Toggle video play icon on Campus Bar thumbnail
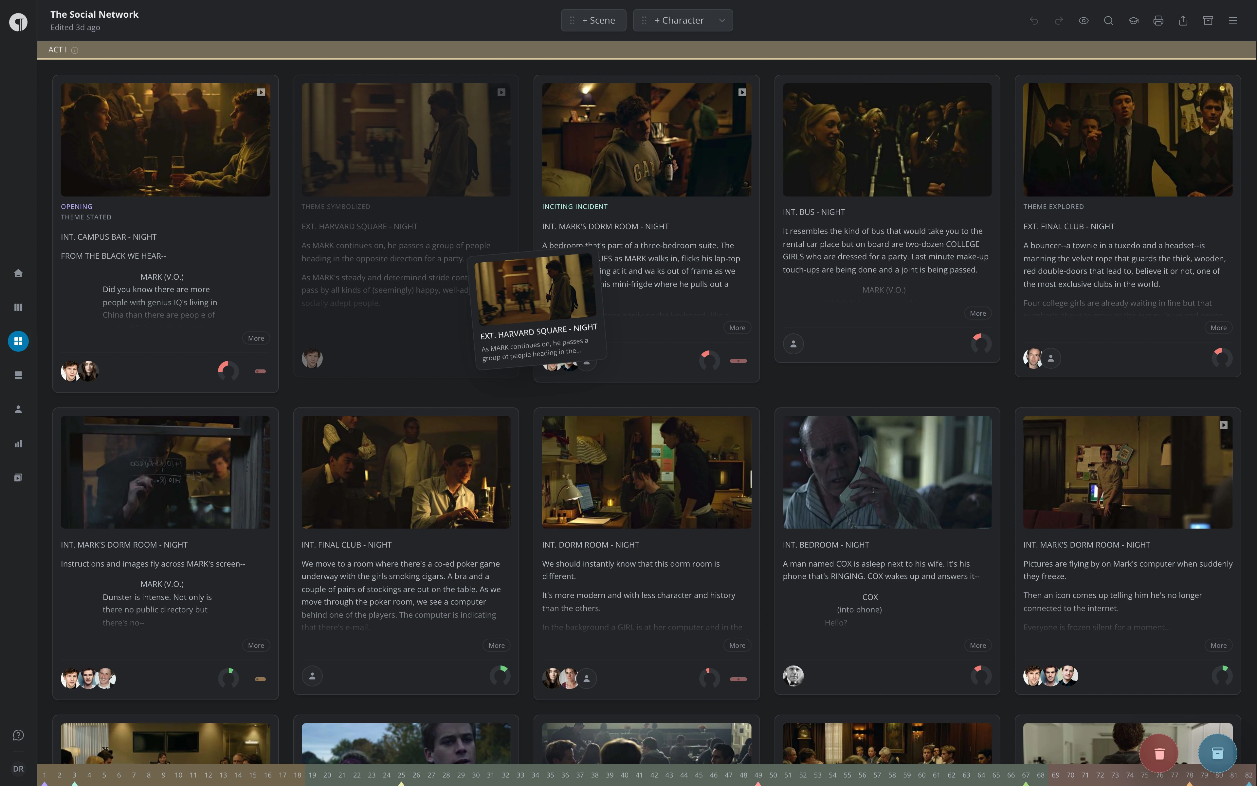 pyautogui.click(x=261, y=93)
